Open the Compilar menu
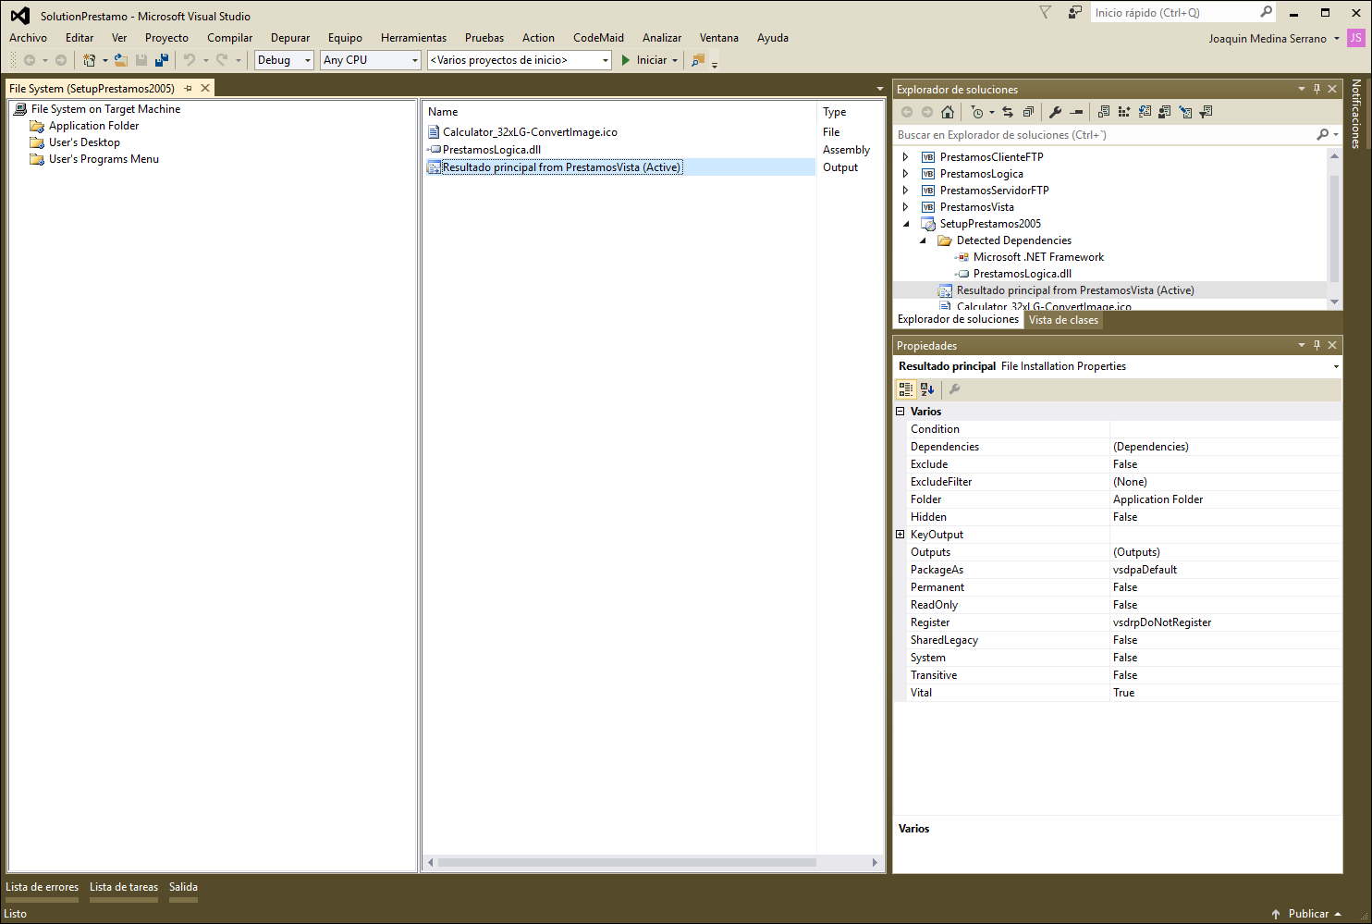1372x924 pixels. [x=229, y=38]
